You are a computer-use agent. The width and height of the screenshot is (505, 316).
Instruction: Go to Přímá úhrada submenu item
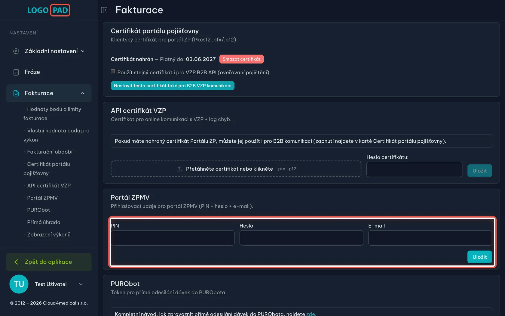(x=44, y=222)
